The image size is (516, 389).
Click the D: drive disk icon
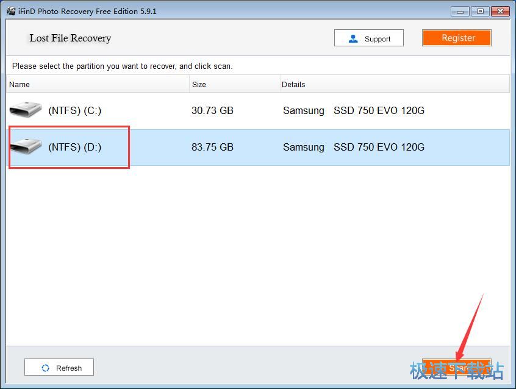[x=26, y=147]
